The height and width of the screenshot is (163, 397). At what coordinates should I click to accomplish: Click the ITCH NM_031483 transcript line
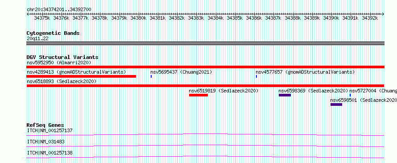[205, 146]
